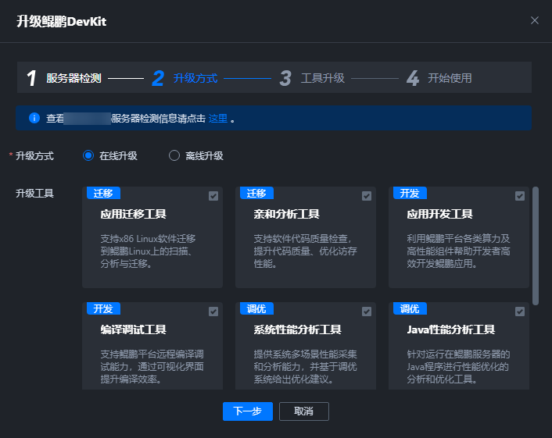Click the 升级工具 label
The height and width of the screenshot is (438, 552).
[34, 194]
